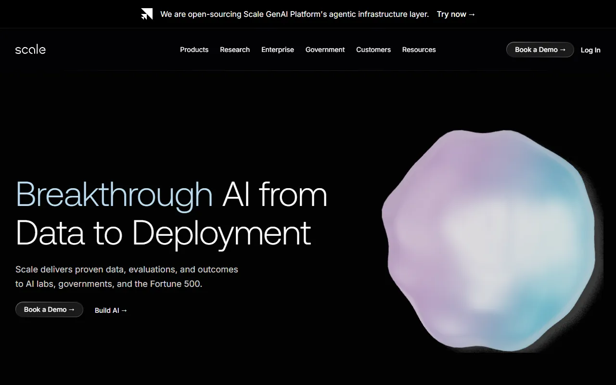Click the Scale arrow icon in announcement banner
Image resolution: width=616 pixels, height=385 pixels.
[147, 14]
